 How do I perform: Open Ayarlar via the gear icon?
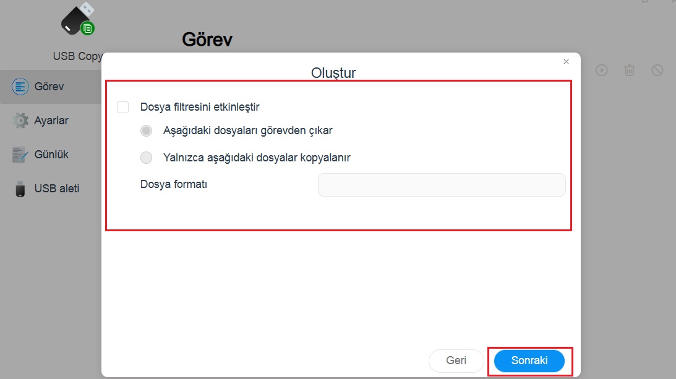click(21, 121)
